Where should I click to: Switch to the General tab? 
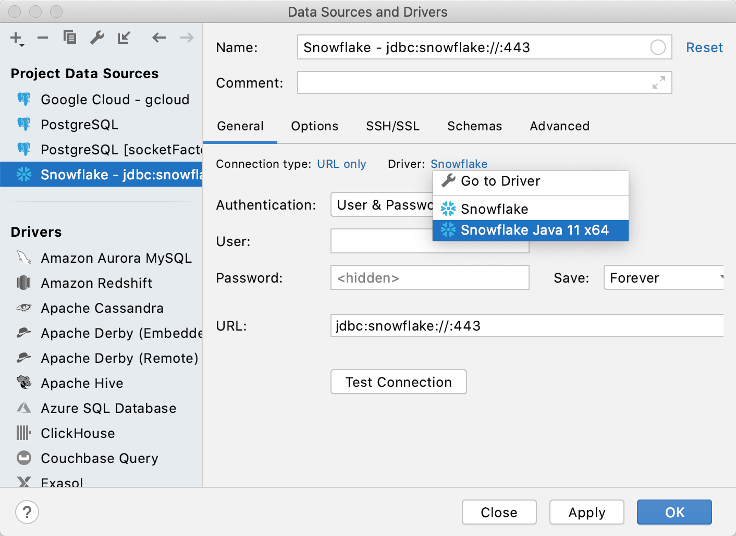point(240,126)
